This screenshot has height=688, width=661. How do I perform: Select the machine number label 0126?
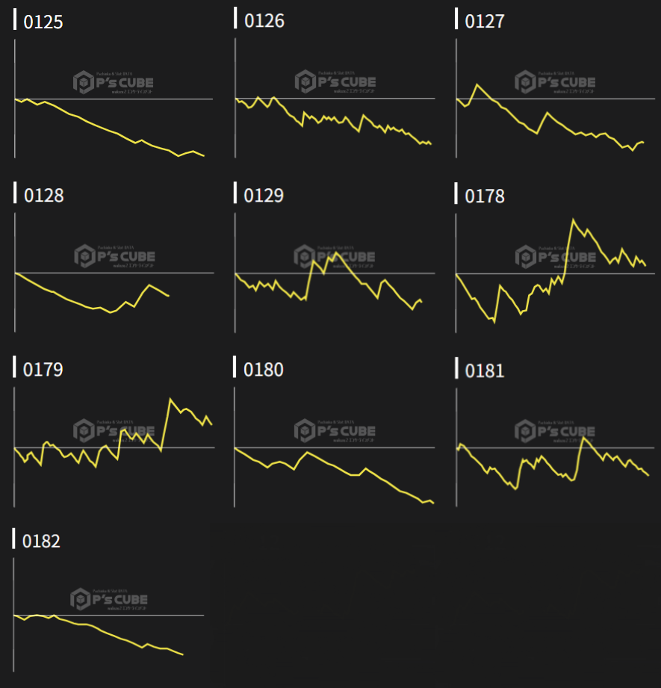[264, 21]
